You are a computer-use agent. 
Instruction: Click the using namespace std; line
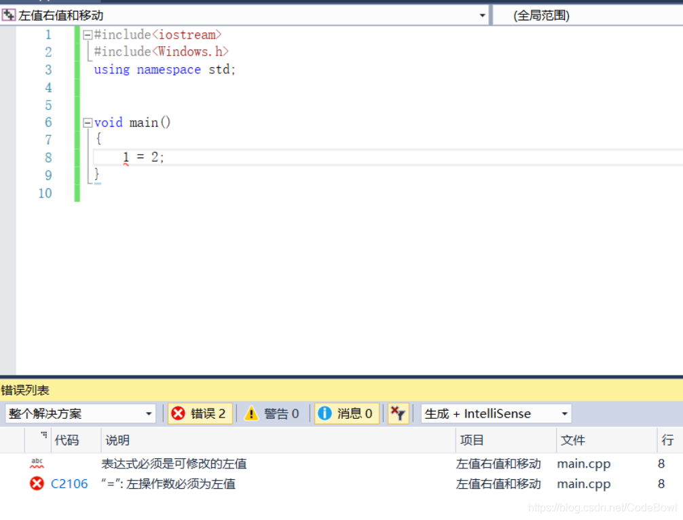165,70
